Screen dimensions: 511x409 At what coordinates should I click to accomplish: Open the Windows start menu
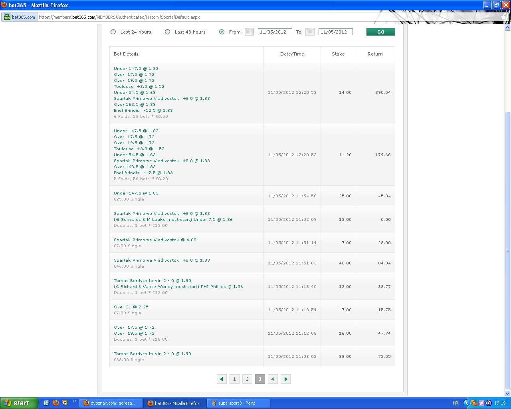(x=19, y=403)
